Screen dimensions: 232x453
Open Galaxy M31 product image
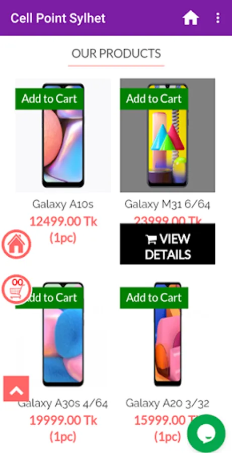point(168,144)
